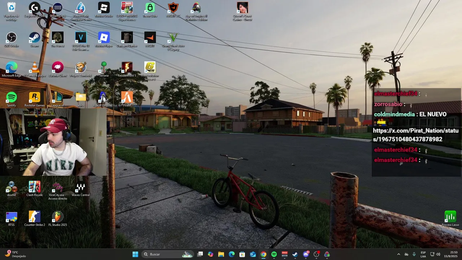
Task: Select the Terraria desktop icon
Action: tap(104, 69)
